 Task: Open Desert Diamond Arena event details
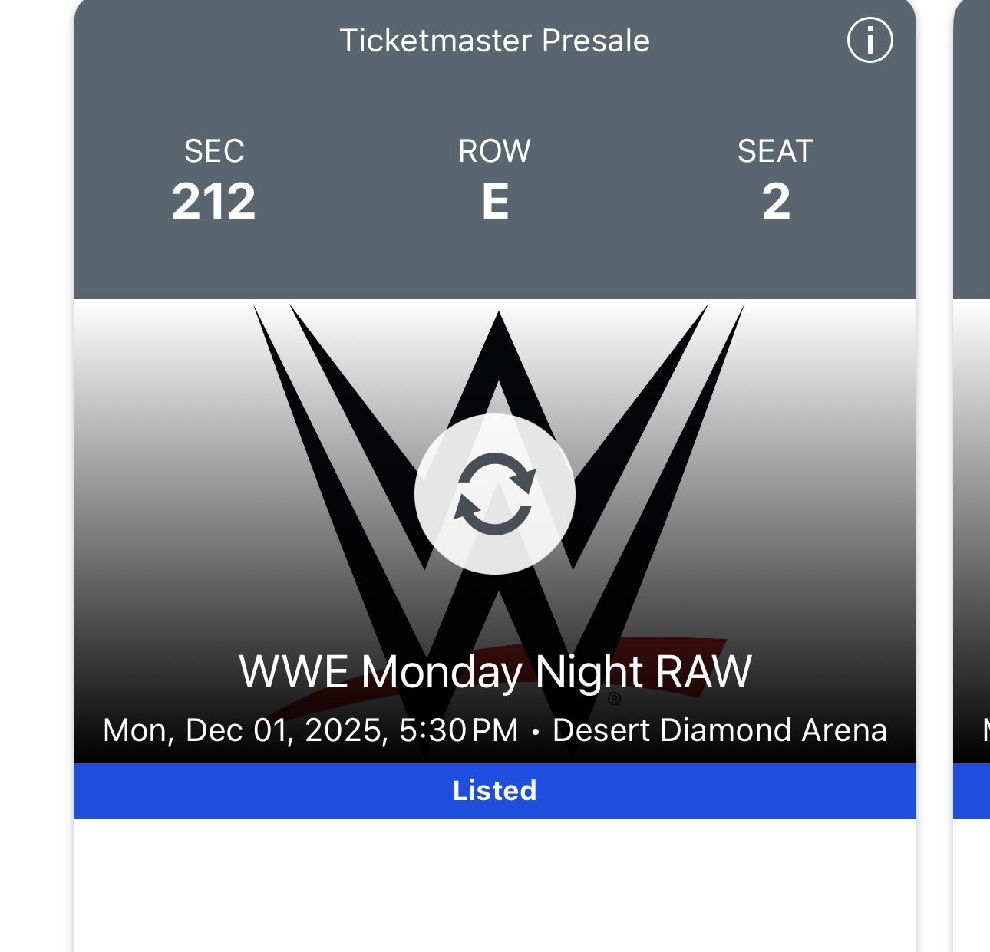[x=721, y=730]
